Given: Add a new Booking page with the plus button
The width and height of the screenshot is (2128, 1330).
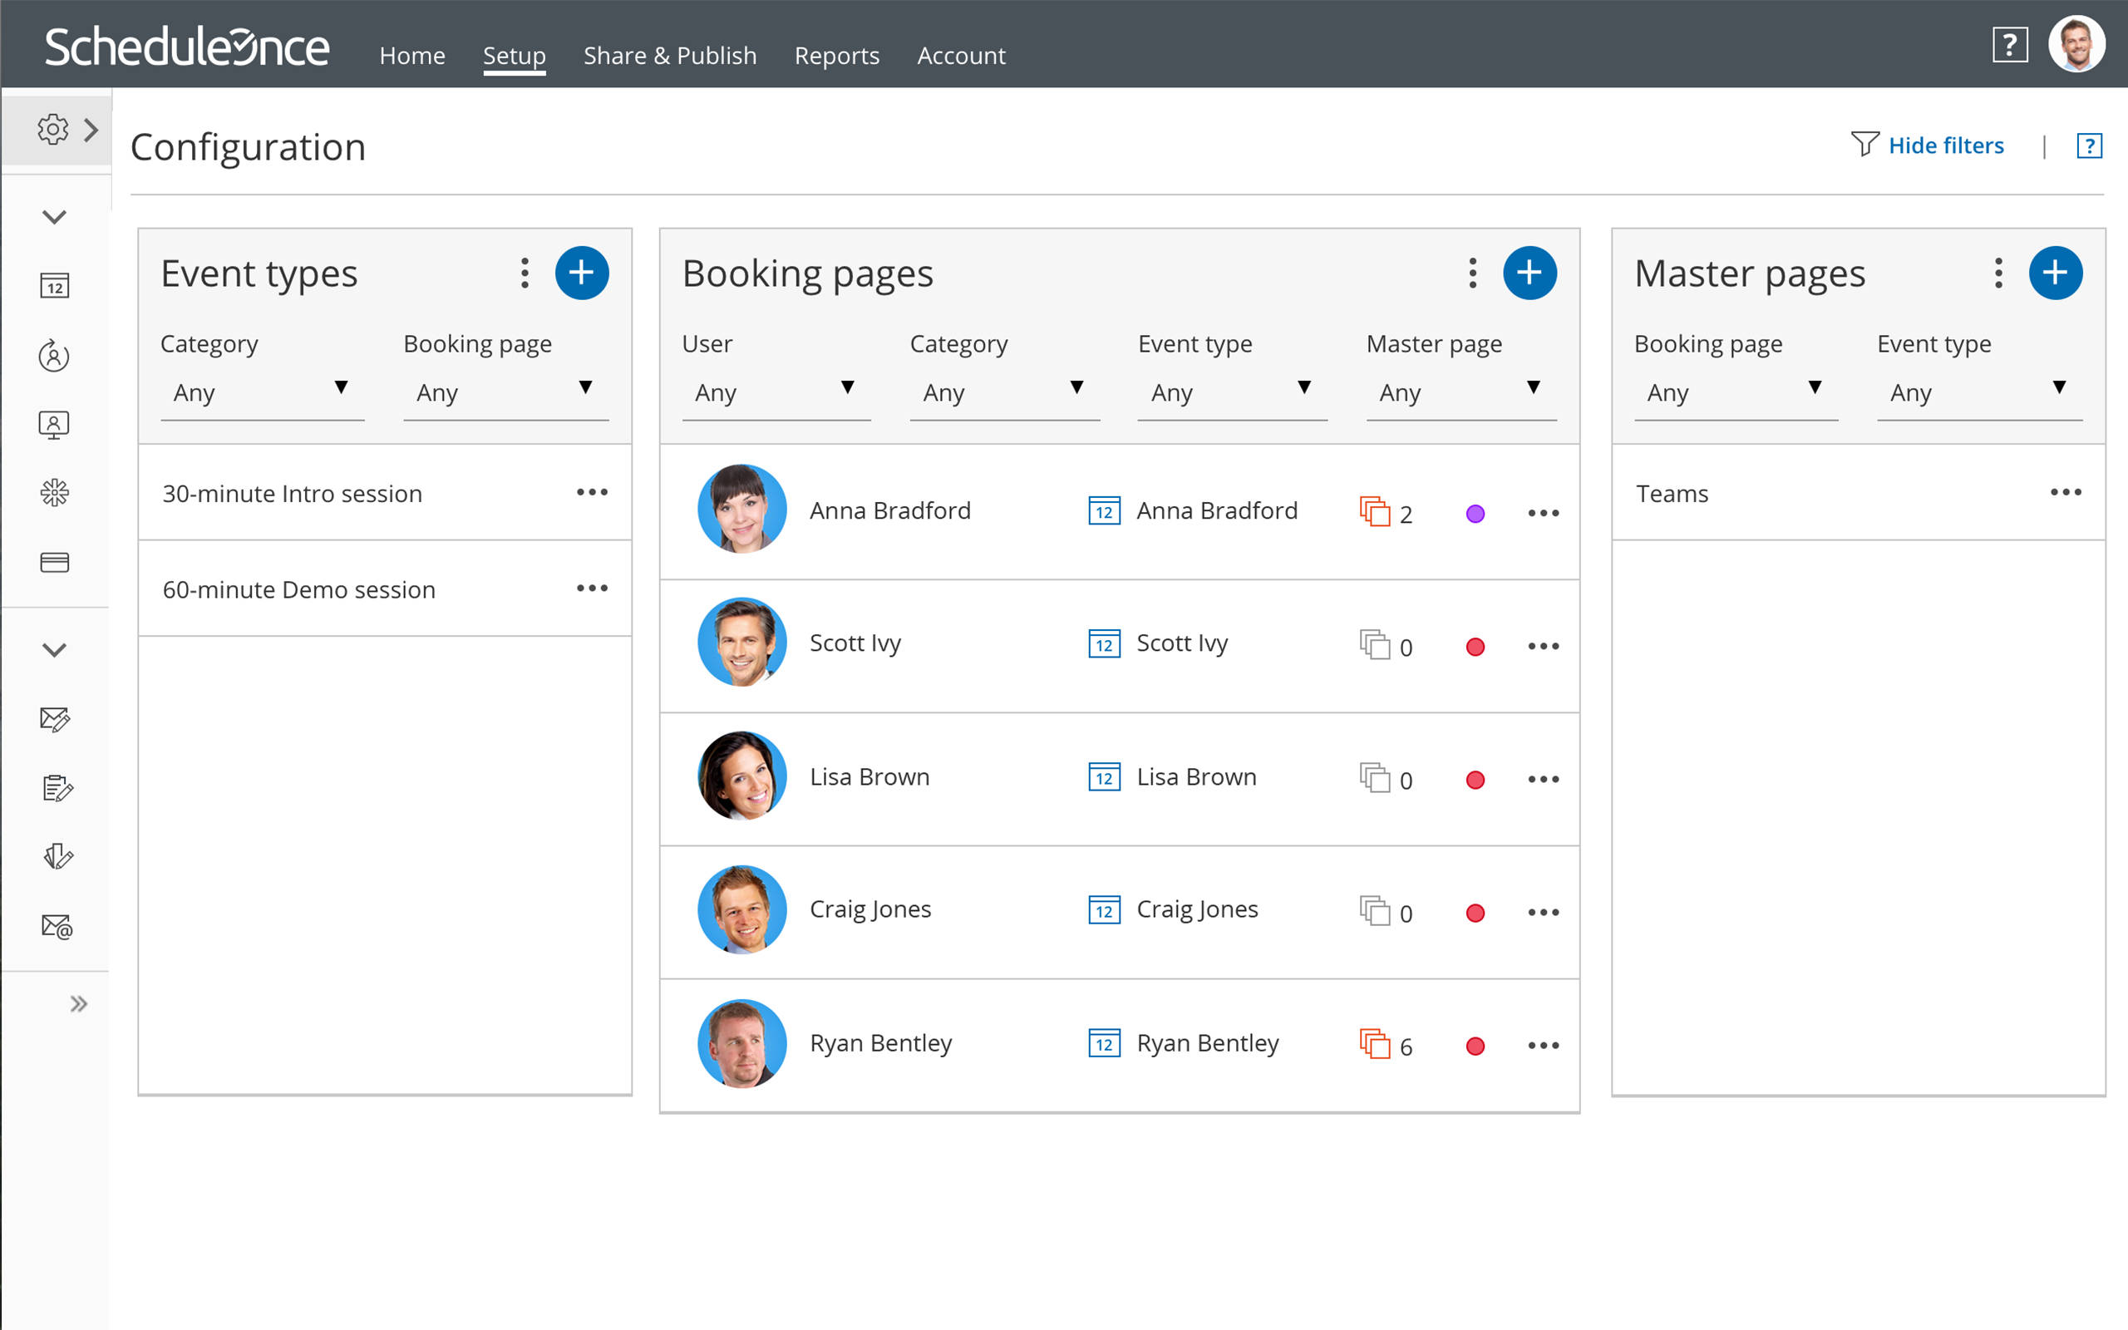Looking at the screenshot, I should click(1530, 273).
